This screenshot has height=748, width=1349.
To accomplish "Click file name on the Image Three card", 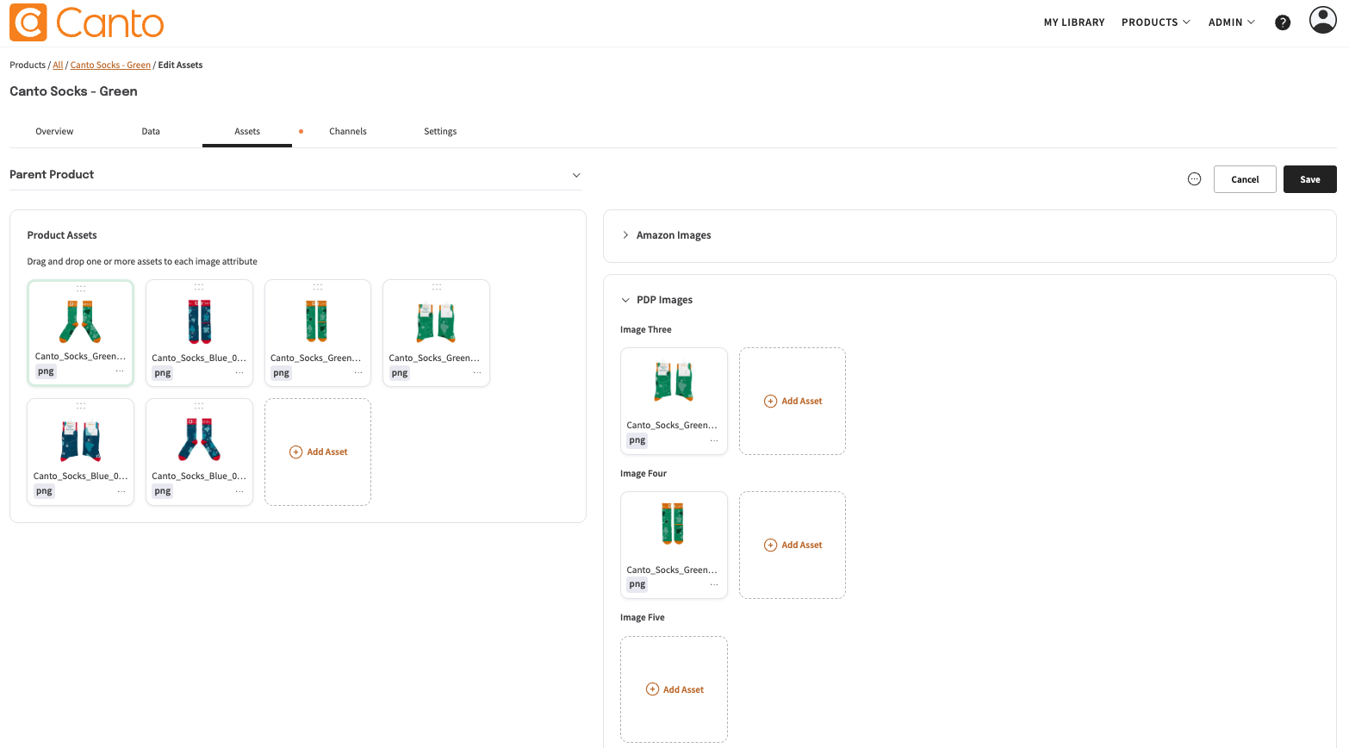I will [672, 425].
